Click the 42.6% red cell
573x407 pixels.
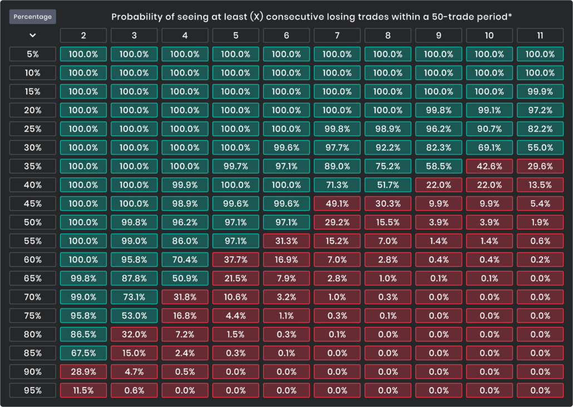point(489,166)
